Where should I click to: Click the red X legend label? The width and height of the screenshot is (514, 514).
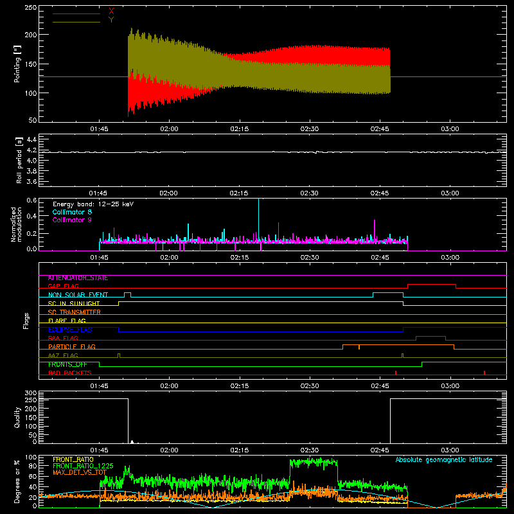coord(111,12)
